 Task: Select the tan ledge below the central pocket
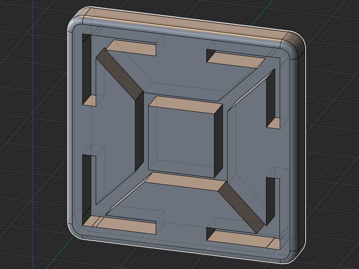pos(185,181)
